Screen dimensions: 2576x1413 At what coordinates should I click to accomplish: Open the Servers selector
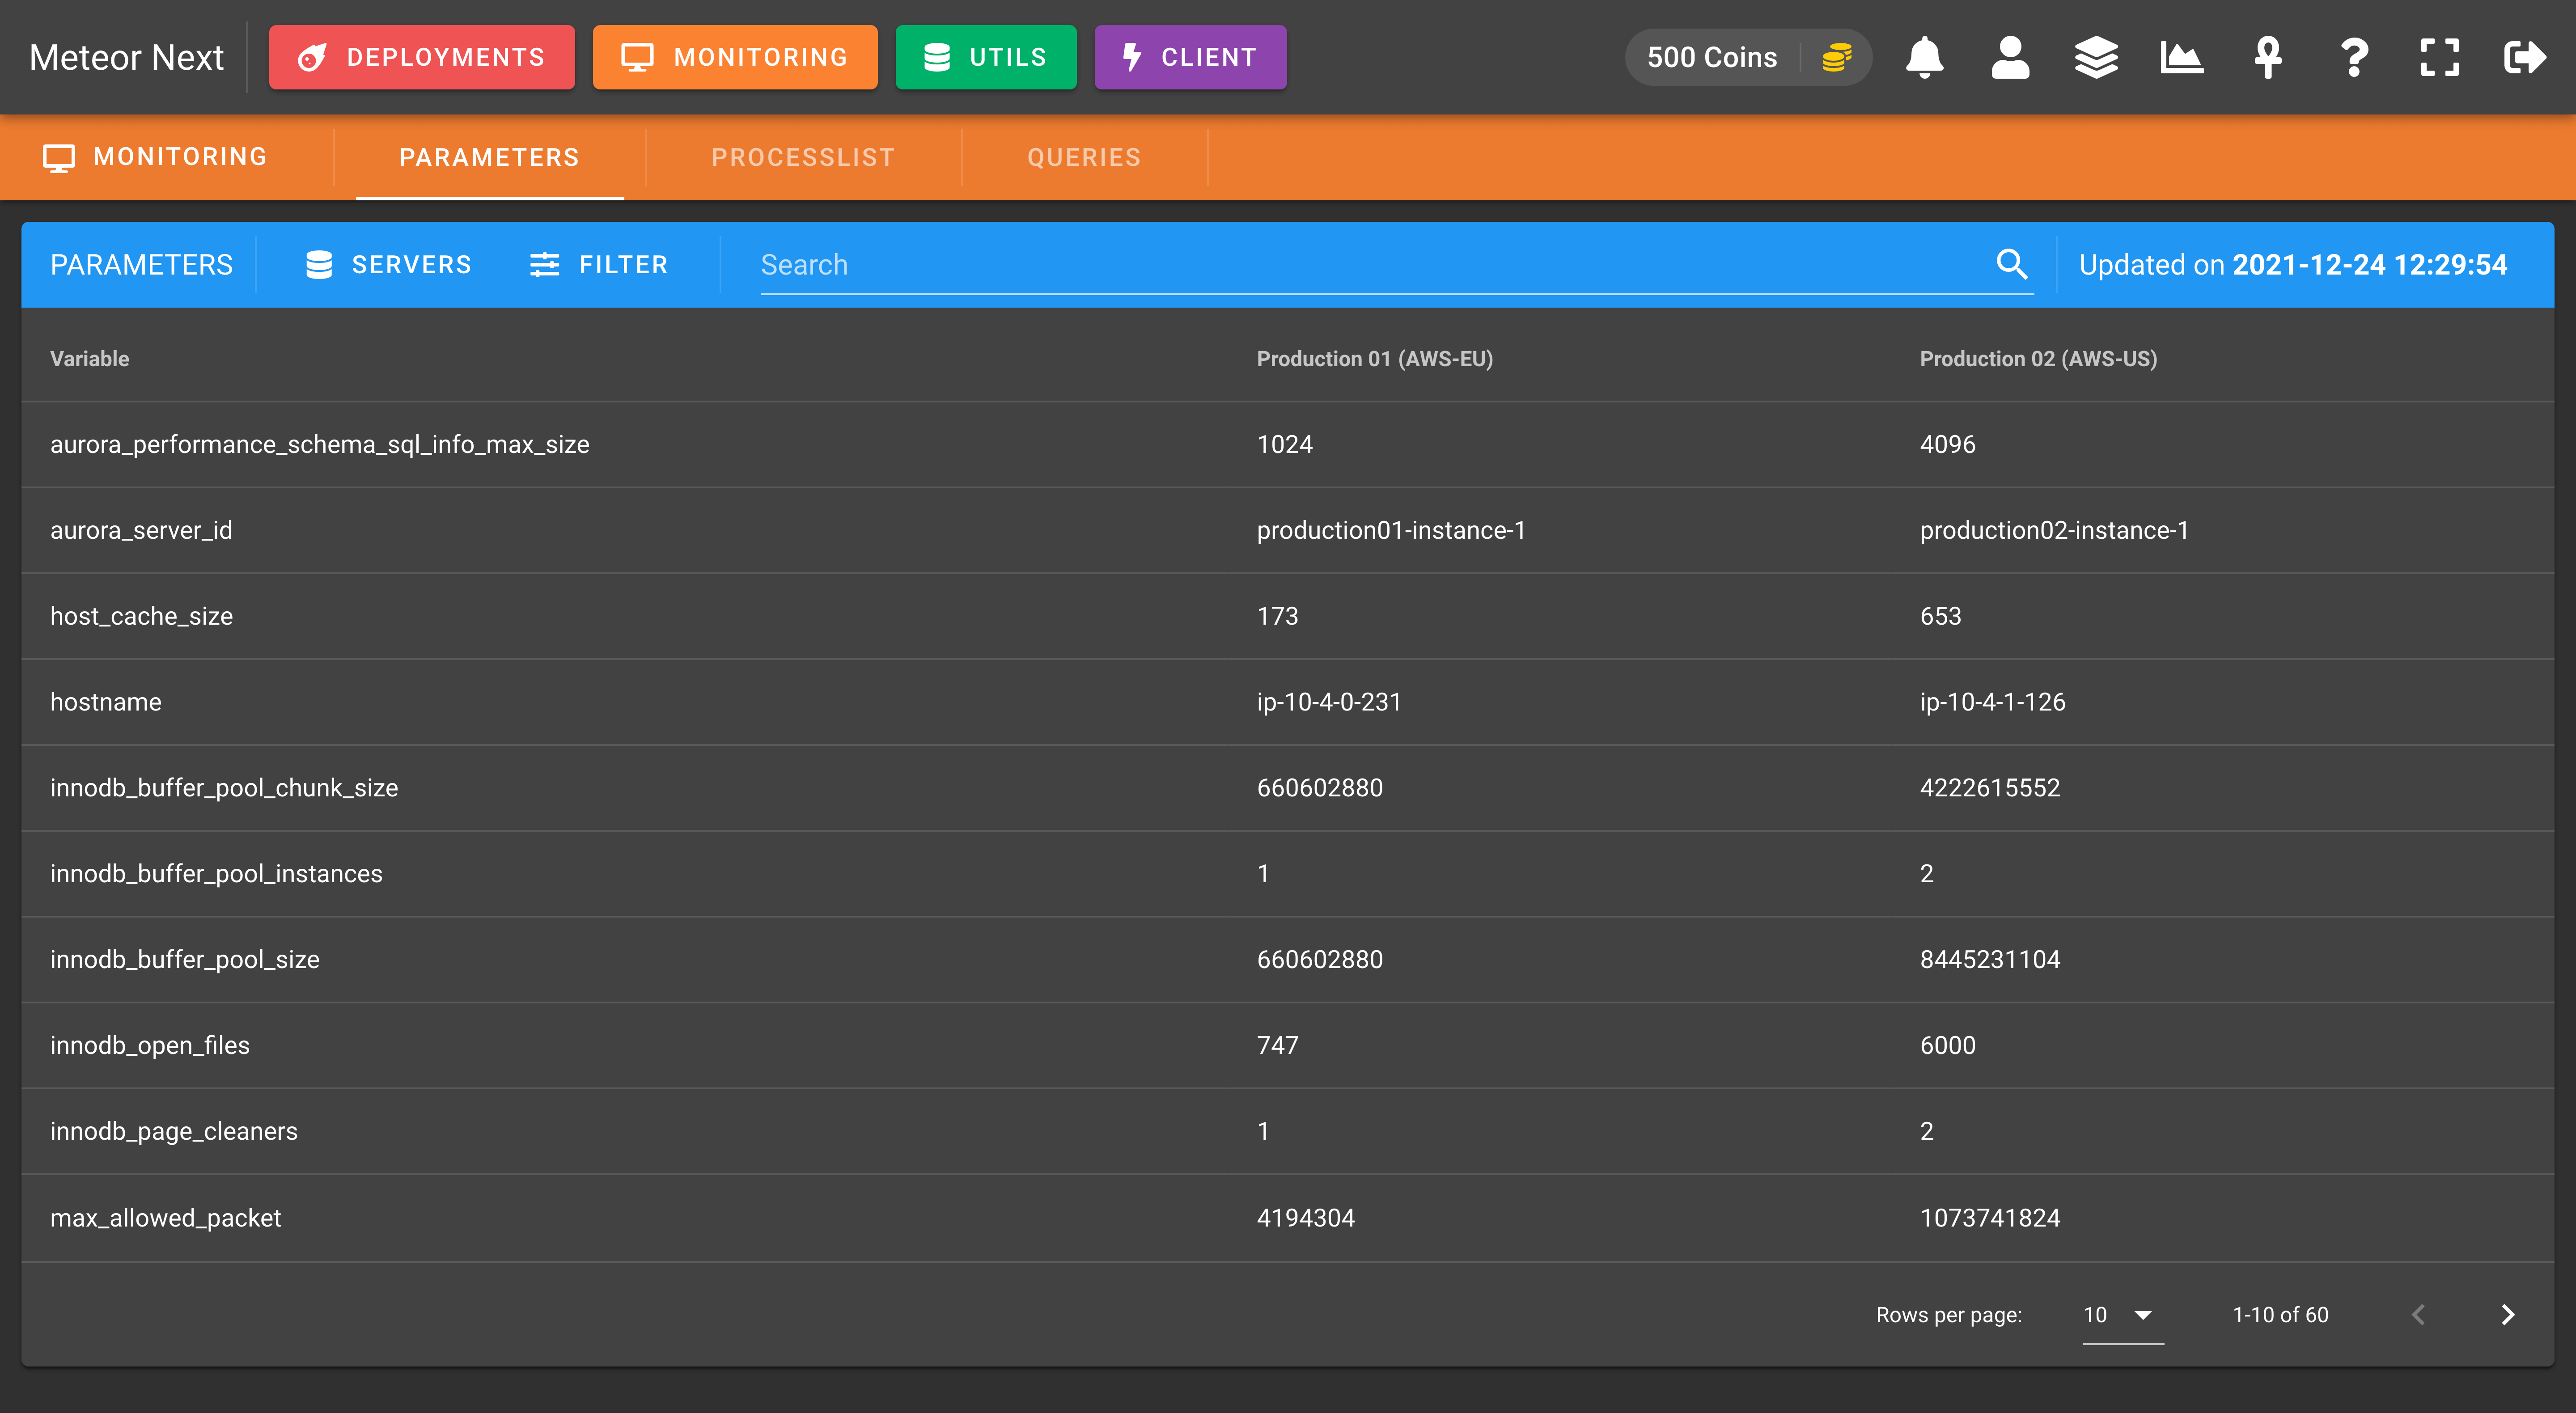388,265
